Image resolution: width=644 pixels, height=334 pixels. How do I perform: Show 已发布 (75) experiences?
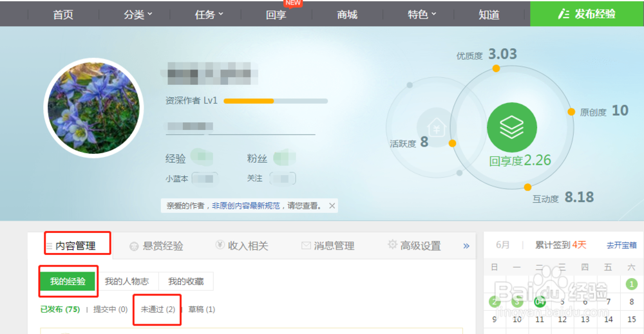pyautogui.click(x=60, y=310)
